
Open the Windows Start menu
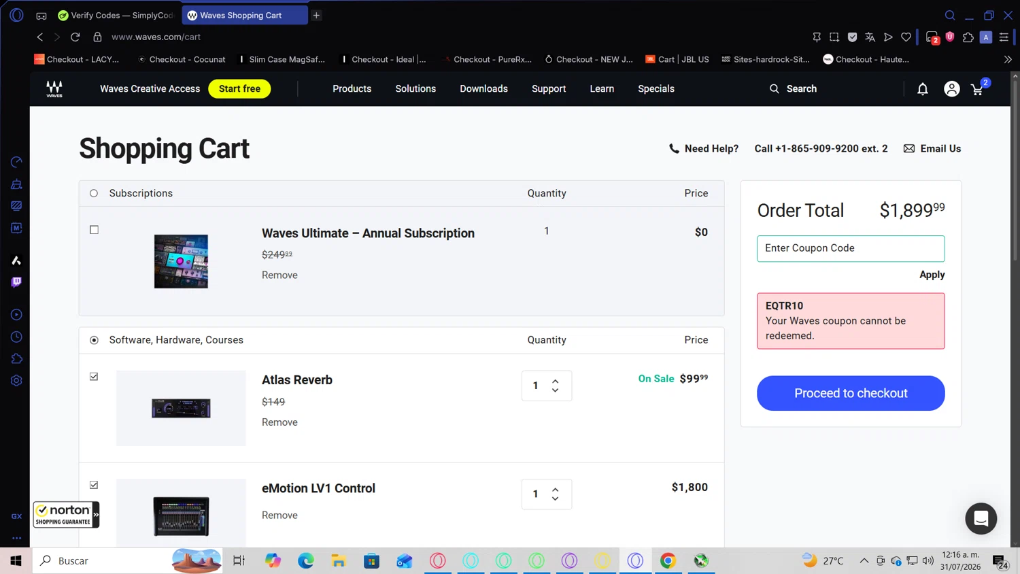(x=16, y=560)
